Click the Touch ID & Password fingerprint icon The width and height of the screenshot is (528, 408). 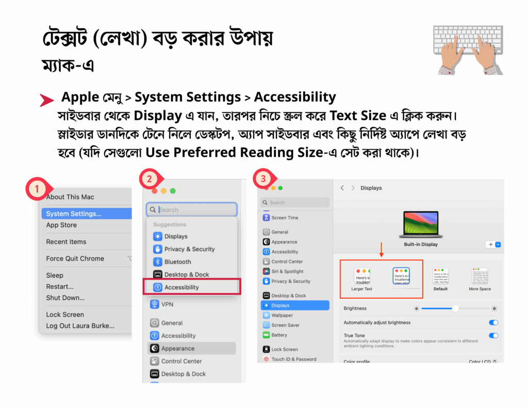(266, 359)
